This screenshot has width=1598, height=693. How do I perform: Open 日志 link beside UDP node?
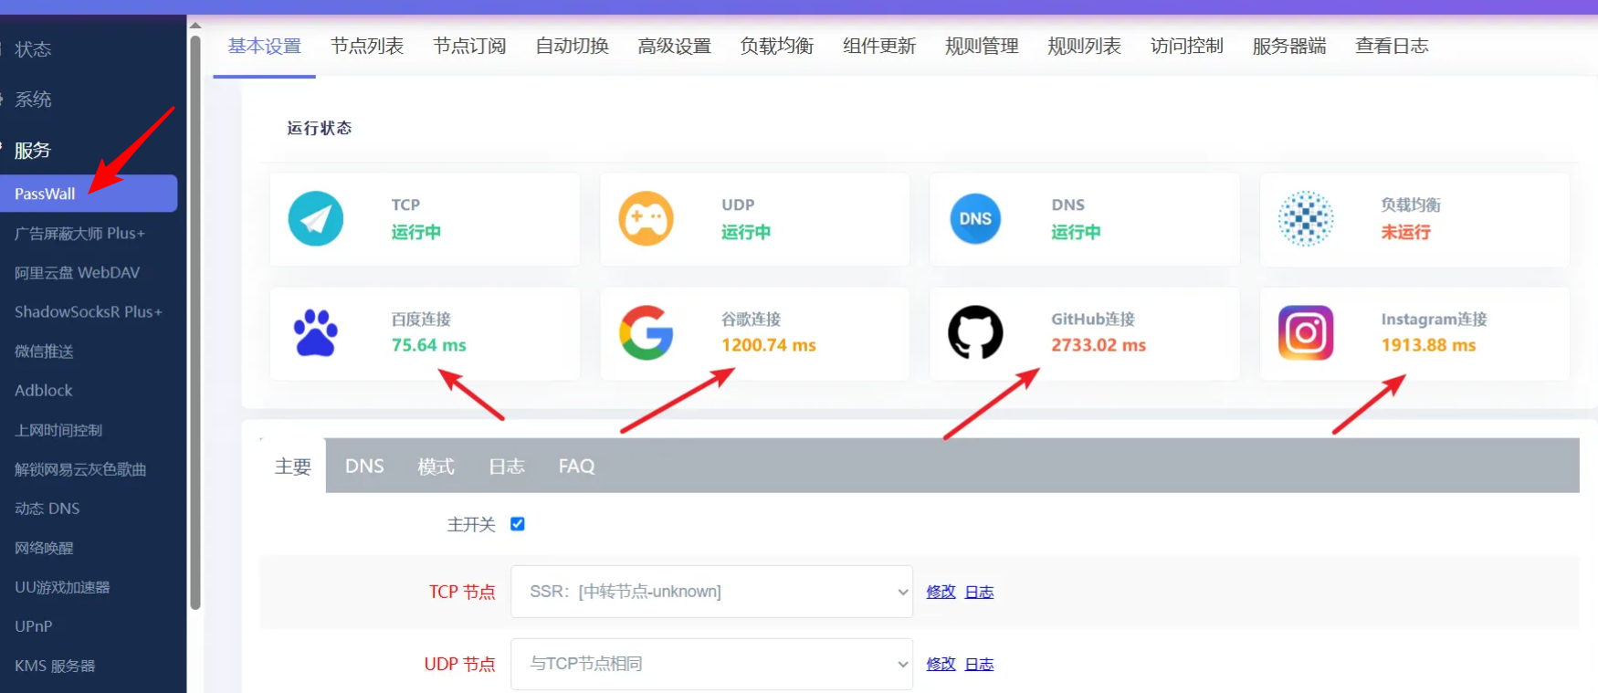click(979, 664)
